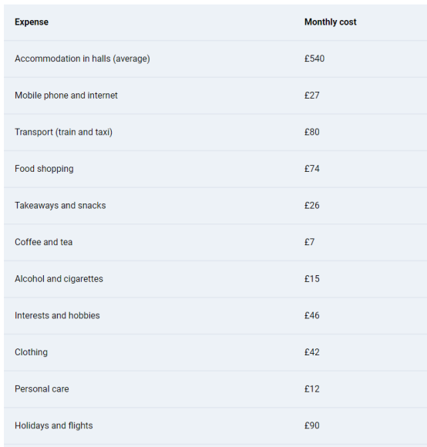This screenshot has height=447, width=427.
Task: Select Holidays and flights row label
Action: pos(54,425)
